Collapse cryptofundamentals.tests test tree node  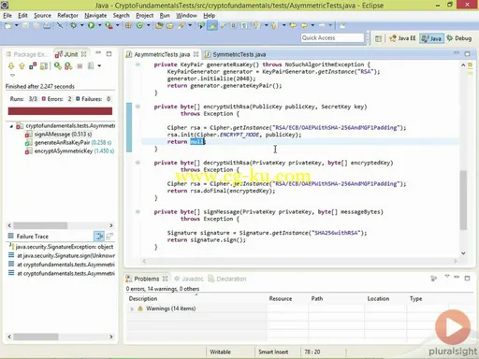coord(11,126)
